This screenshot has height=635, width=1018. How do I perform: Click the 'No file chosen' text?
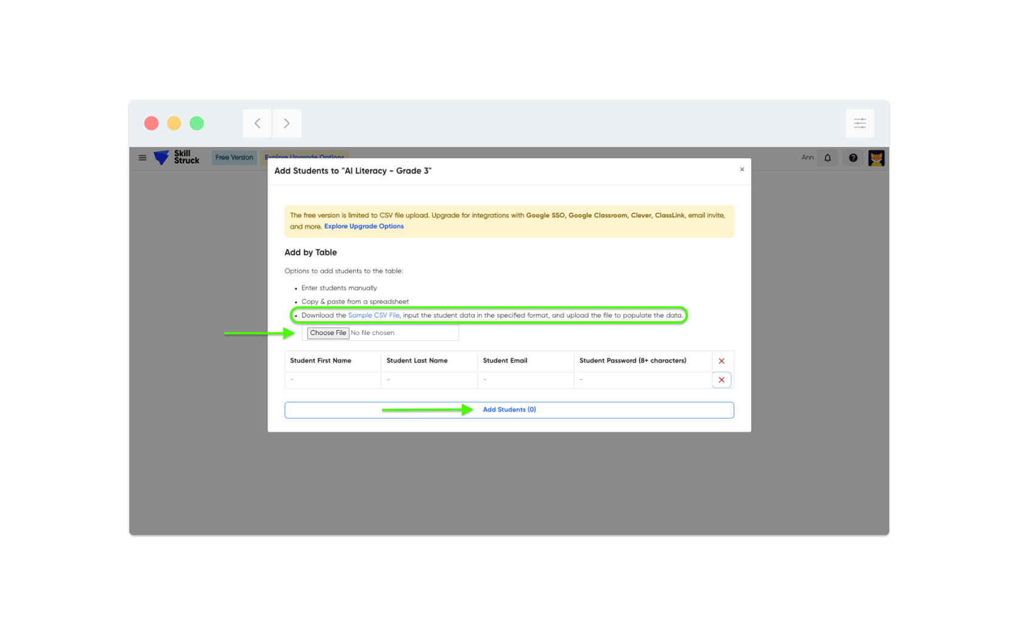(373, 333)
